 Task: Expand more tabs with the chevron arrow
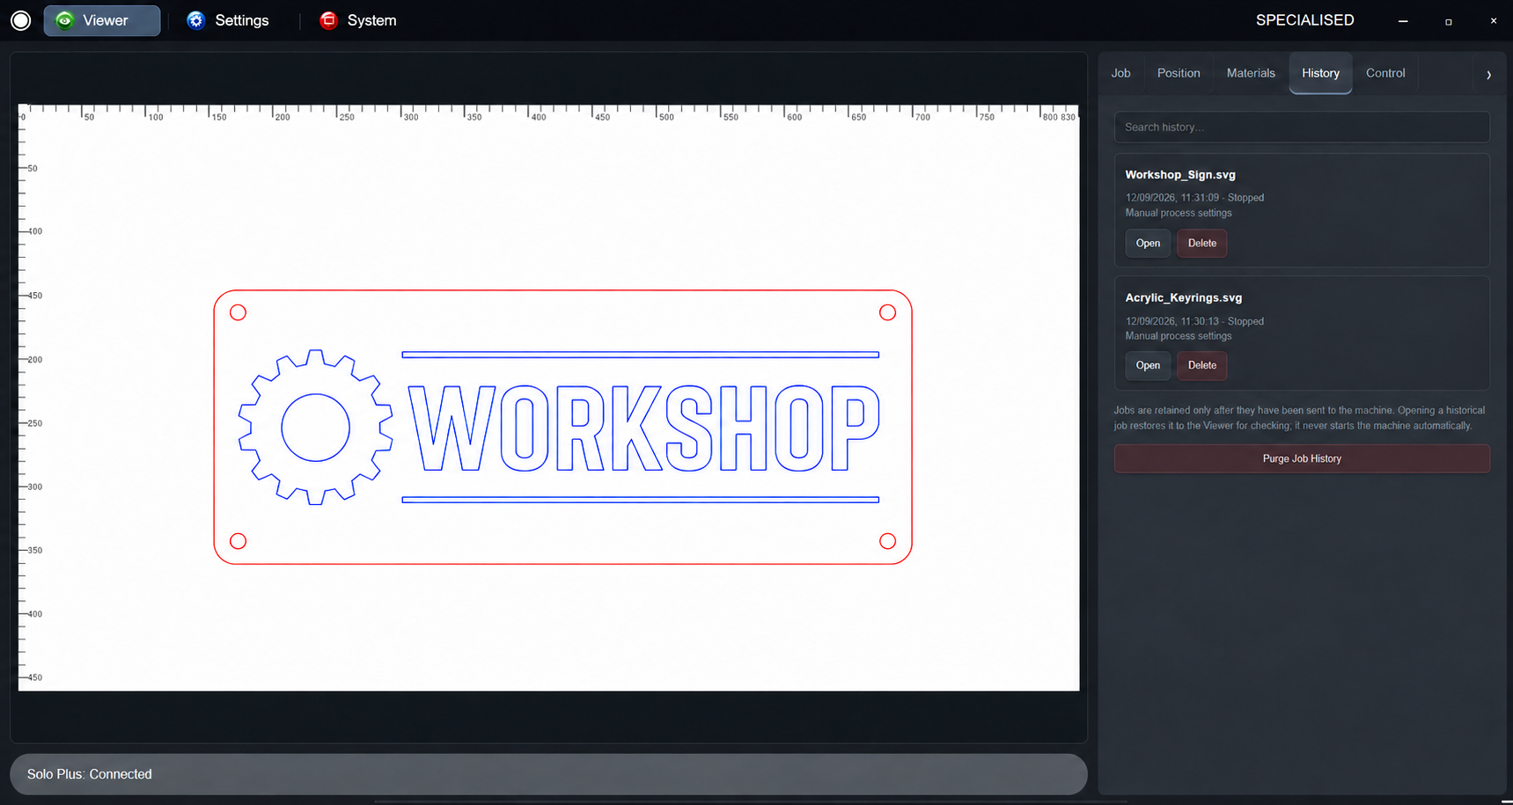[x=1488, y=75]
